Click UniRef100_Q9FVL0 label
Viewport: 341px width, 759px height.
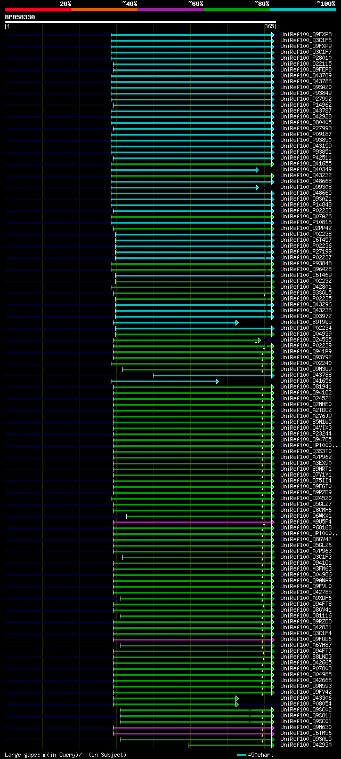coord(306,586)
